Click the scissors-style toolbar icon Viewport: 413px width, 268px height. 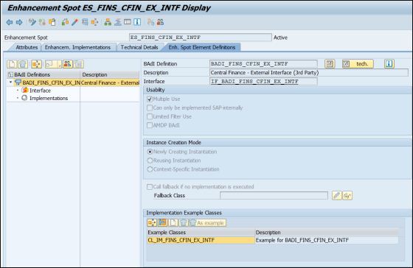point(150,22)
